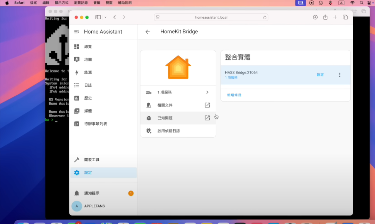Screen dimensions: 375x224
Task: Open the 能源 energy page
Action: [103, 72]
